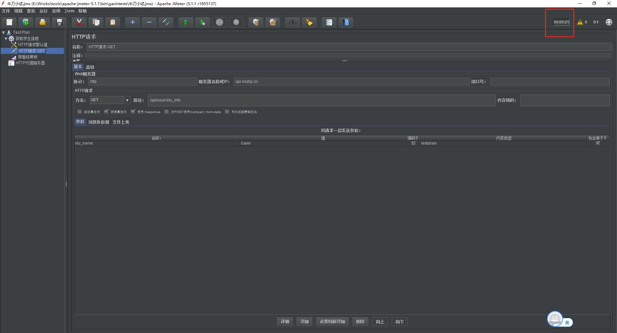This screenshot has height=333, width=617.
Task: Click the 路径 field /api/user/stu_info
Action: click(x=322, y=100)
